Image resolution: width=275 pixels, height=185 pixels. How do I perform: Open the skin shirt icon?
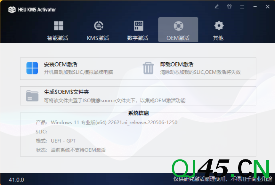(x=230, y=7)
